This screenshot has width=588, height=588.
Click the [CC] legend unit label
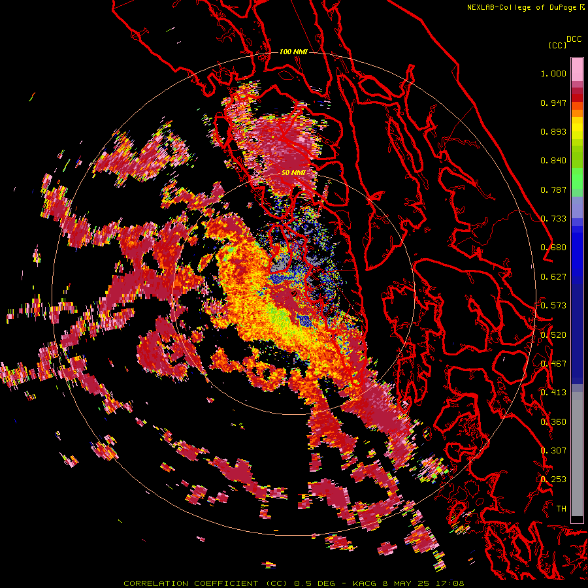coord(558,45)
